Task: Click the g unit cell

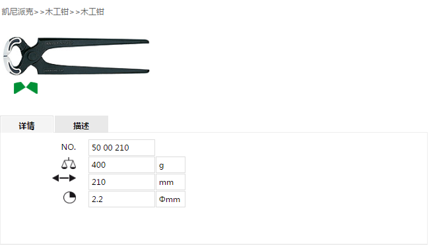Action: 170,165
